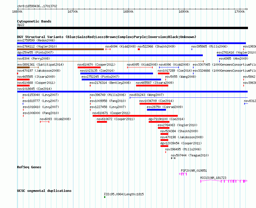Viewport: 256px width, 208px height.
Task: Click the nsv470198 (Jakobsson2008) label
Action: (182, 137)
